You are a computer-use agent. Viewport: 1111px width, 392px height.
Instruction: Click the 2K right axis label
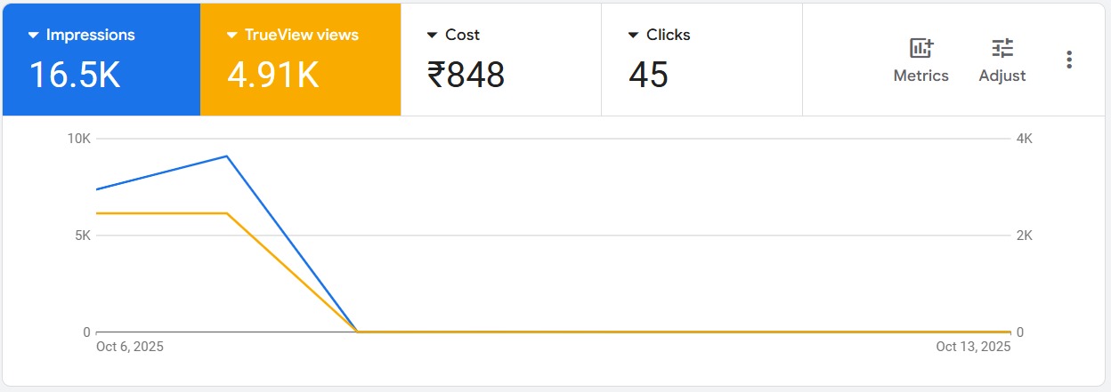(x=1024, y=236)
